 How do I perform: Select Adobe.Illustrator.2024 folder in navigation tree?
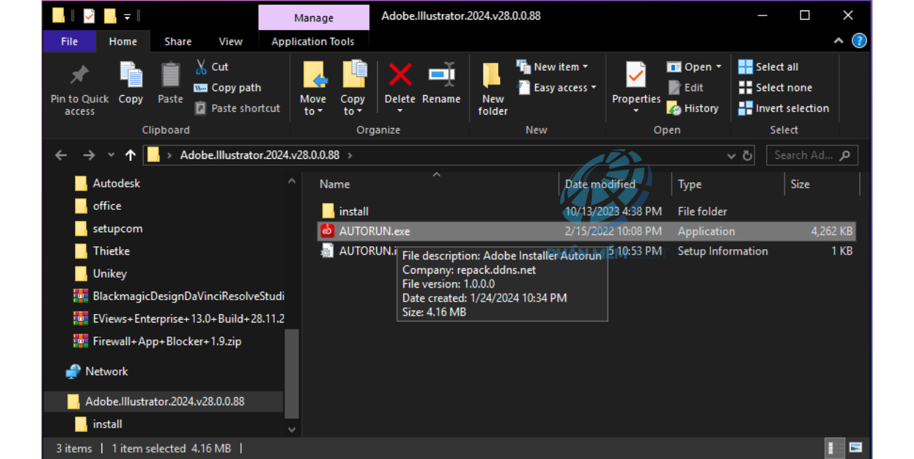(165, 402)
